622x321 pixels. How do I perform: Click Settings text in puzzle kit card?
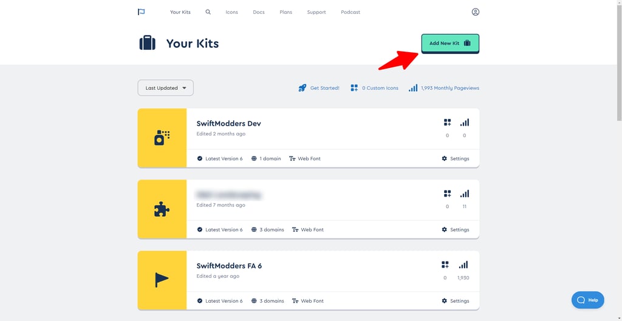coord(460,229)
